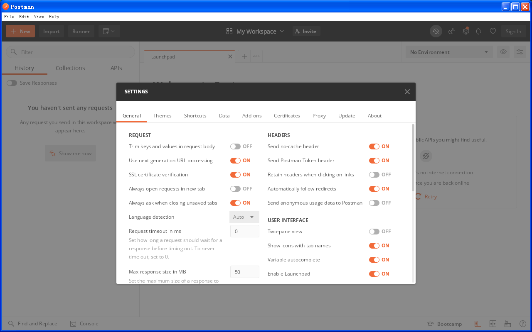Click the Sign In button
Viewport: 532px width, 332px height.
[513, 31]
